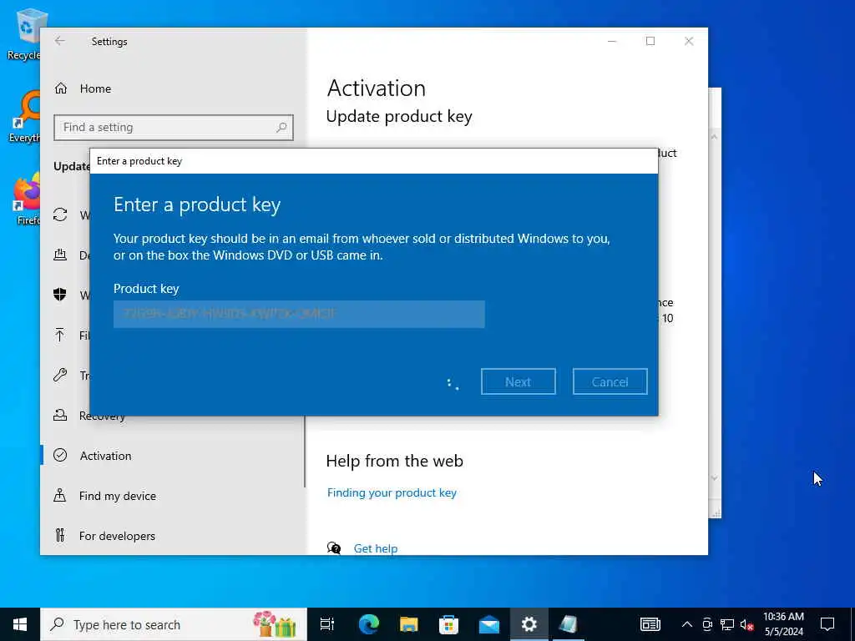Viewport: 855px width, 641px height.
Task: Open For developers settings page
Action: pos(117,536)
